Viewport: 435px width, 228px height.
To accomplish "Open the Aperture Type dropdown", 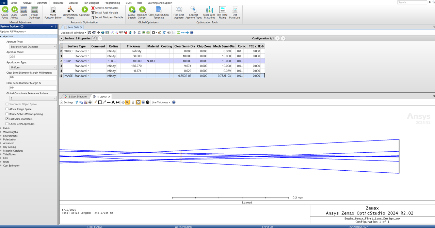I will pos(33,47).
